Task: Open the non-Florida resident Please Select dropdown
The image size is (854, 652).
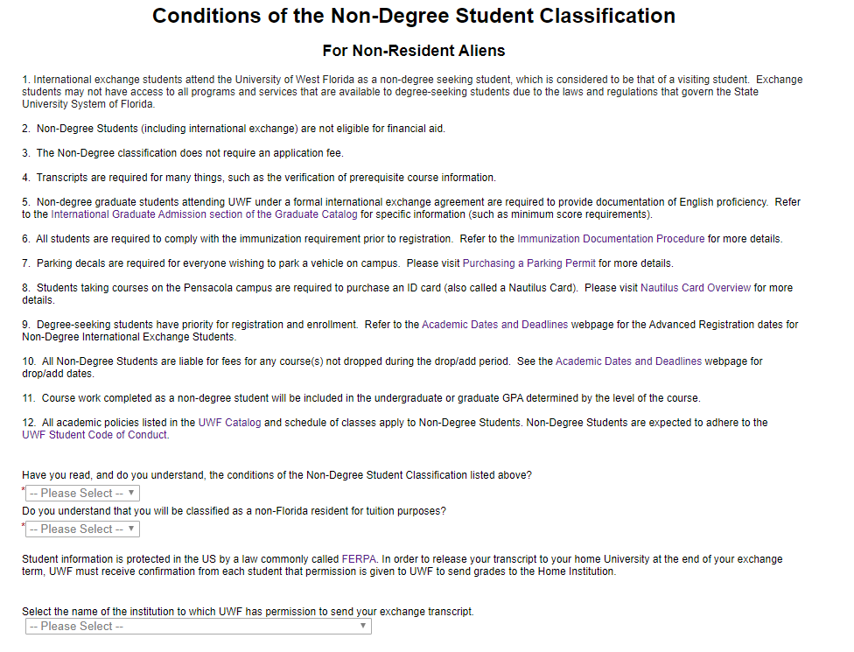Action: (83, 529)
